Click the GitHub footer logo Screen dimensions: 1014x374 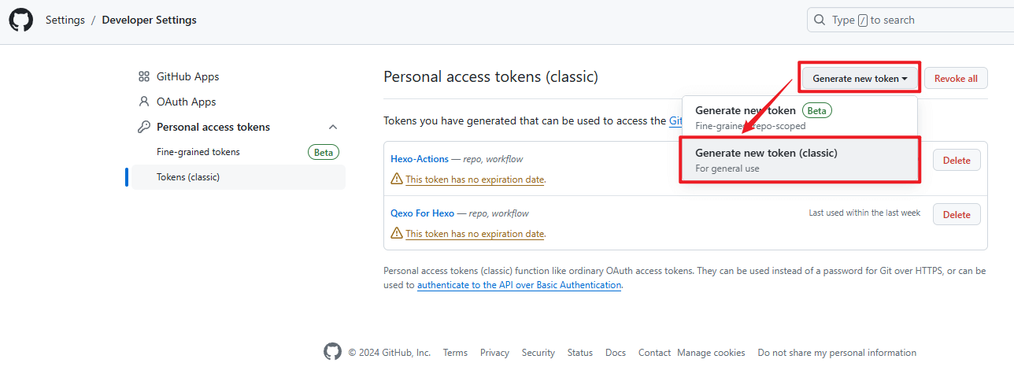point(333,353)
